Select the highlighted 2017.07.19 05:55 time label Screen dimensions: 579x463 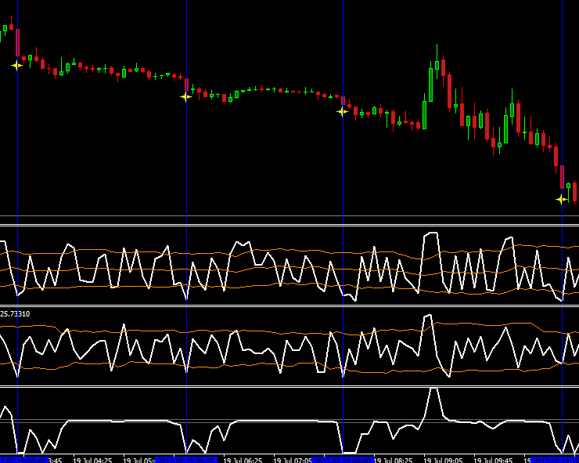[x=185, y=461]
